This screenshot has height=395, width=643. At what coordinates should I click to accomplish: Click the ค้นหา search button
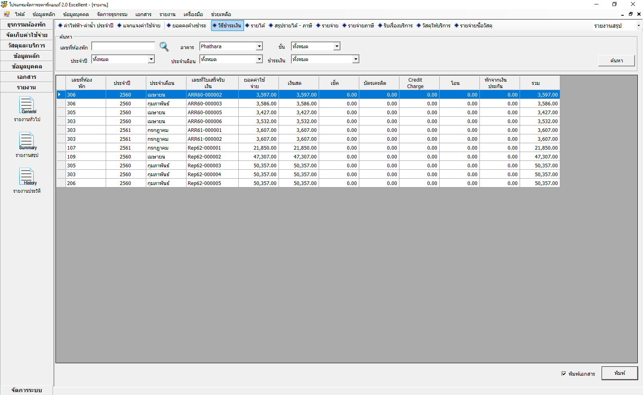click(x=616, y=60)
